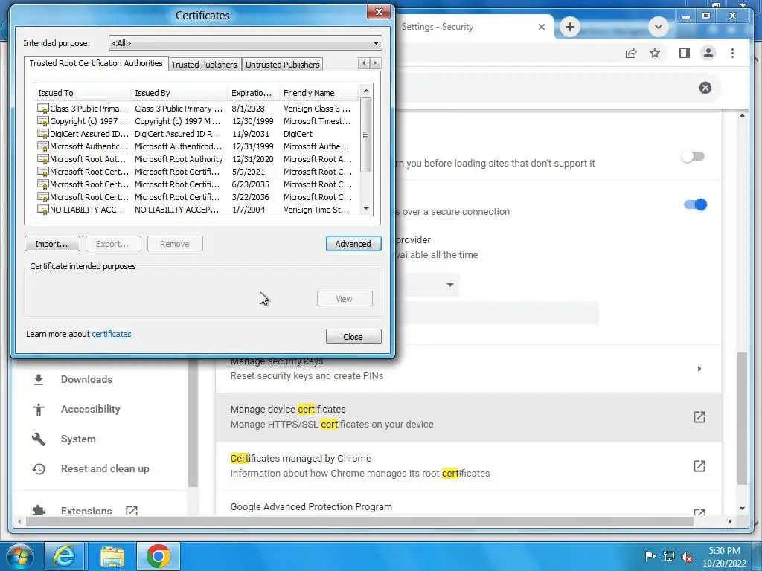The image size is (762, 571).
Task: Select the DigiCert Assured ID certificate icon
Action: tap(42, 134)
